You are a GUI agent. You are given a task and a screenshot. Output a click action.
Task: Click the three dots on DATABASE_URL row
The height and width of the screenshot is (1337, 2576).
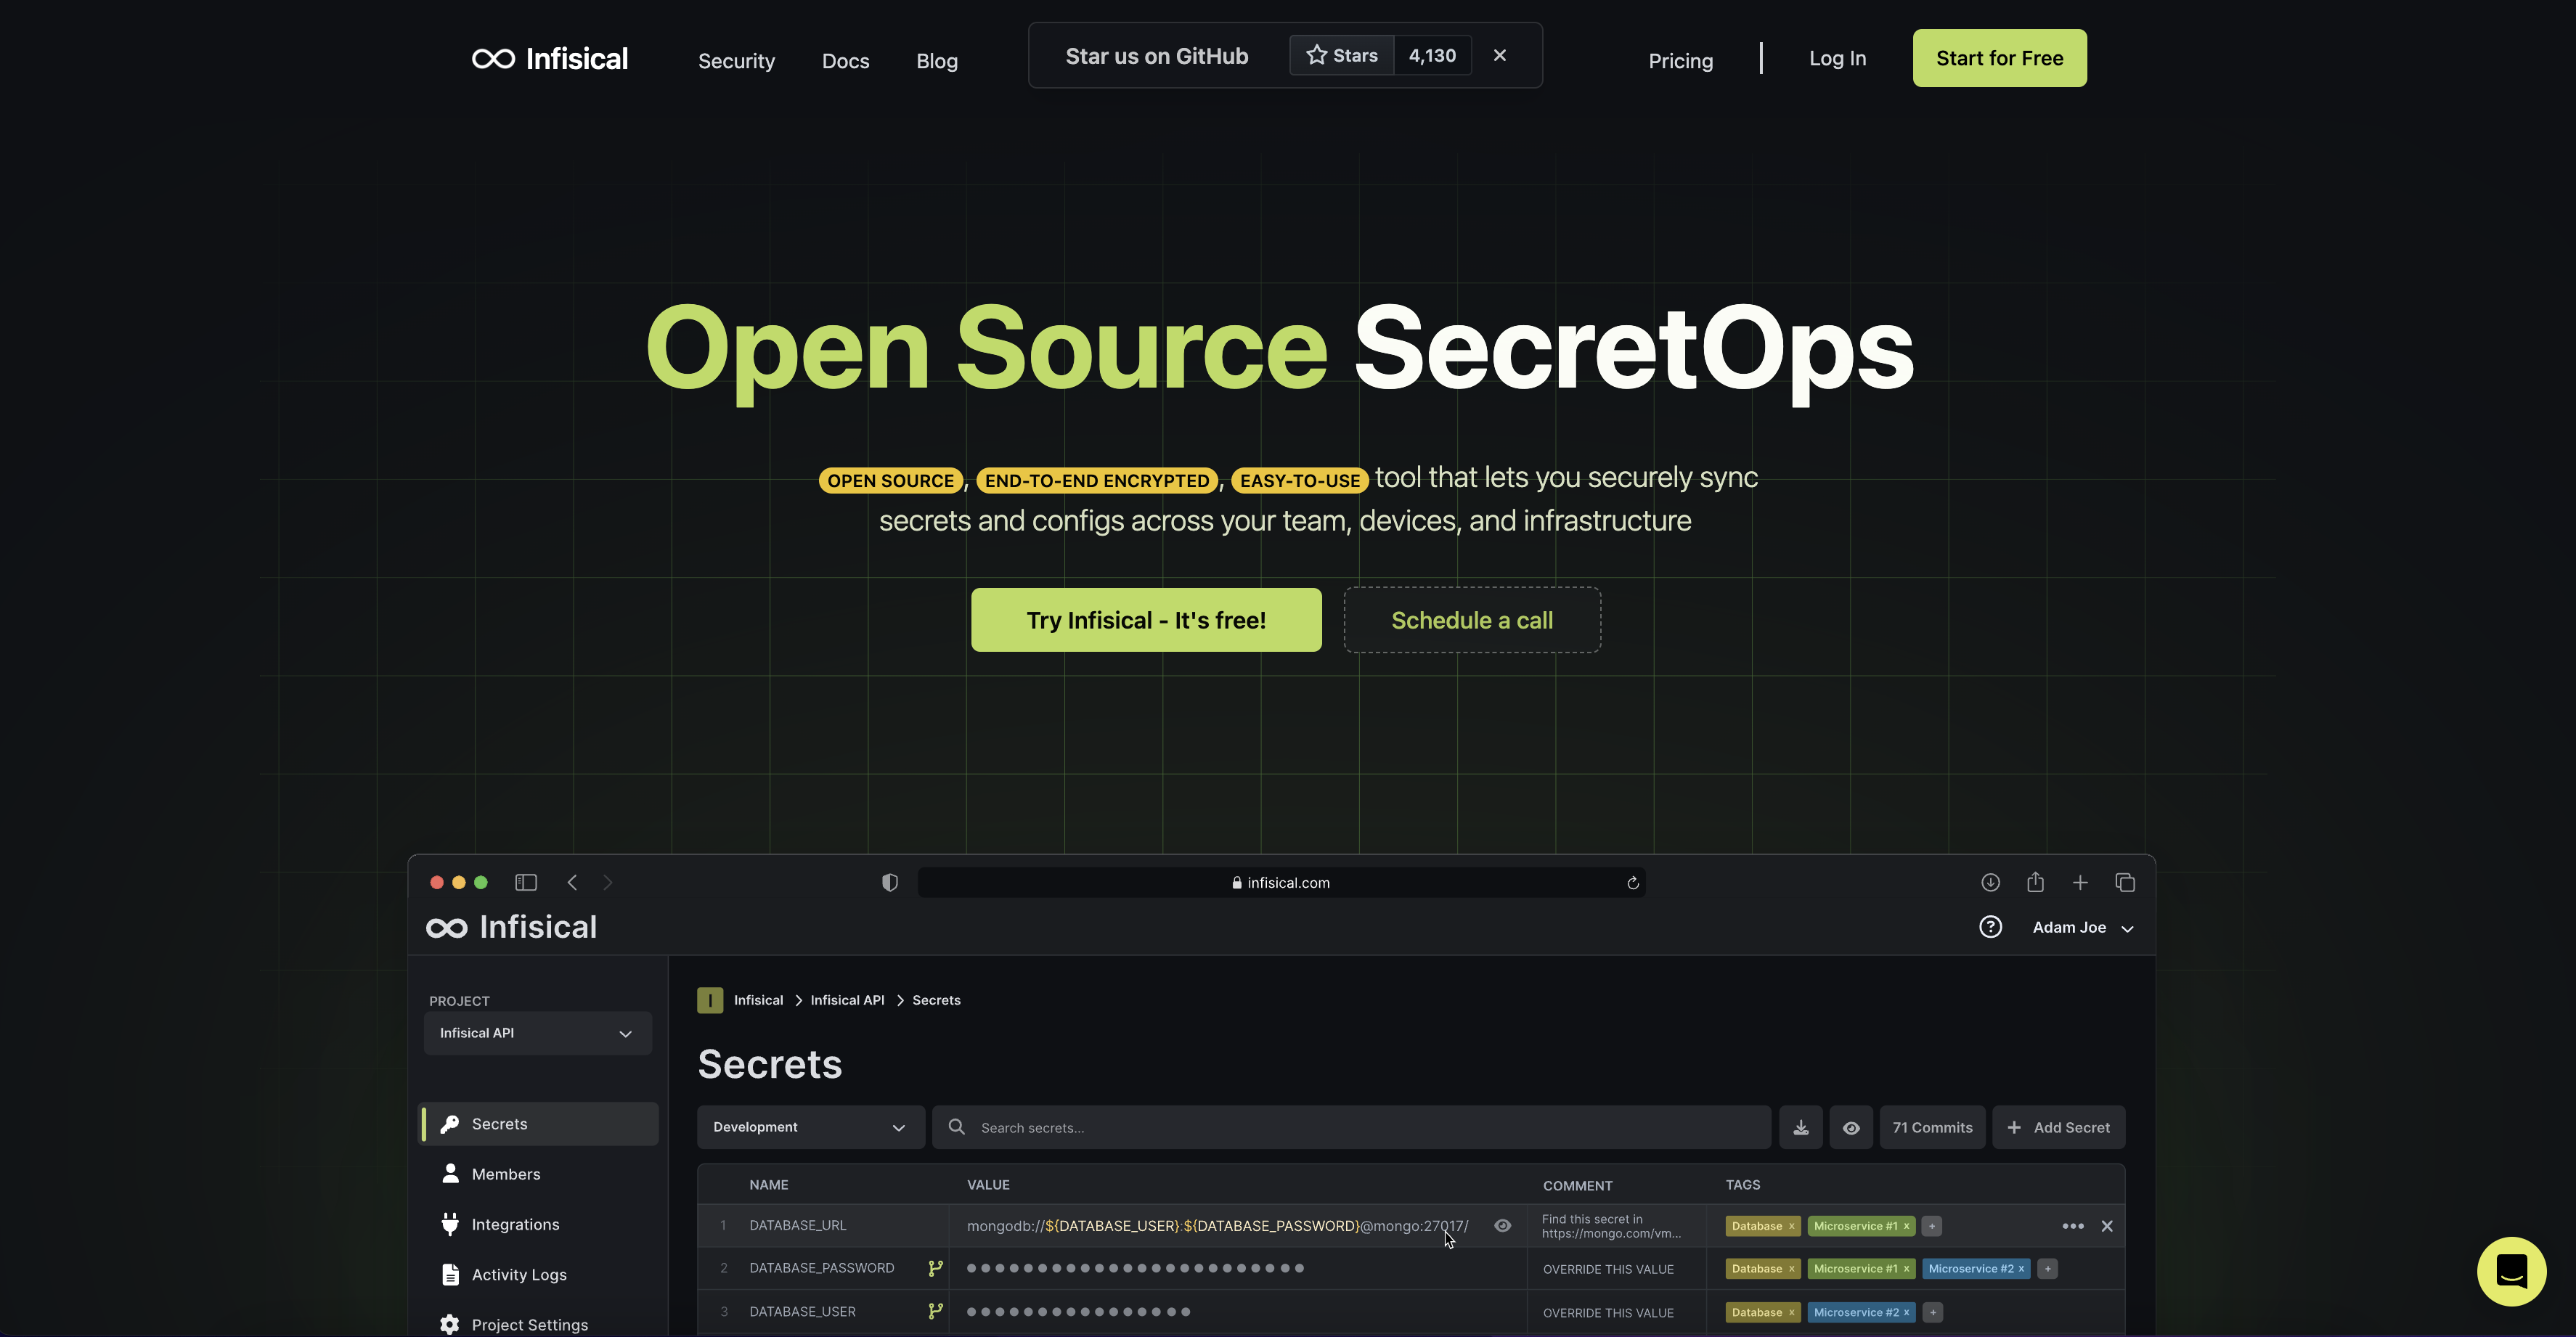(x=2072, y=1226)
